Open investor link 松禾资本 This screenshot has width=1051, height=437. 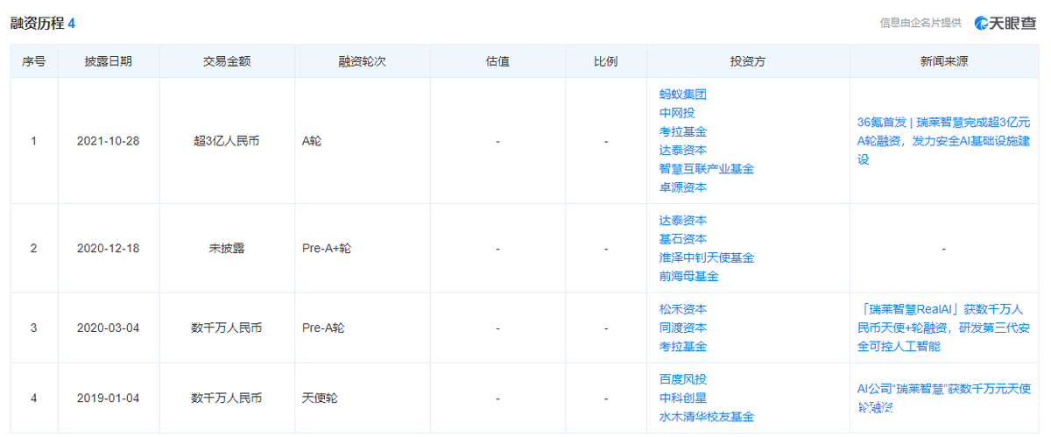[683, 309]
